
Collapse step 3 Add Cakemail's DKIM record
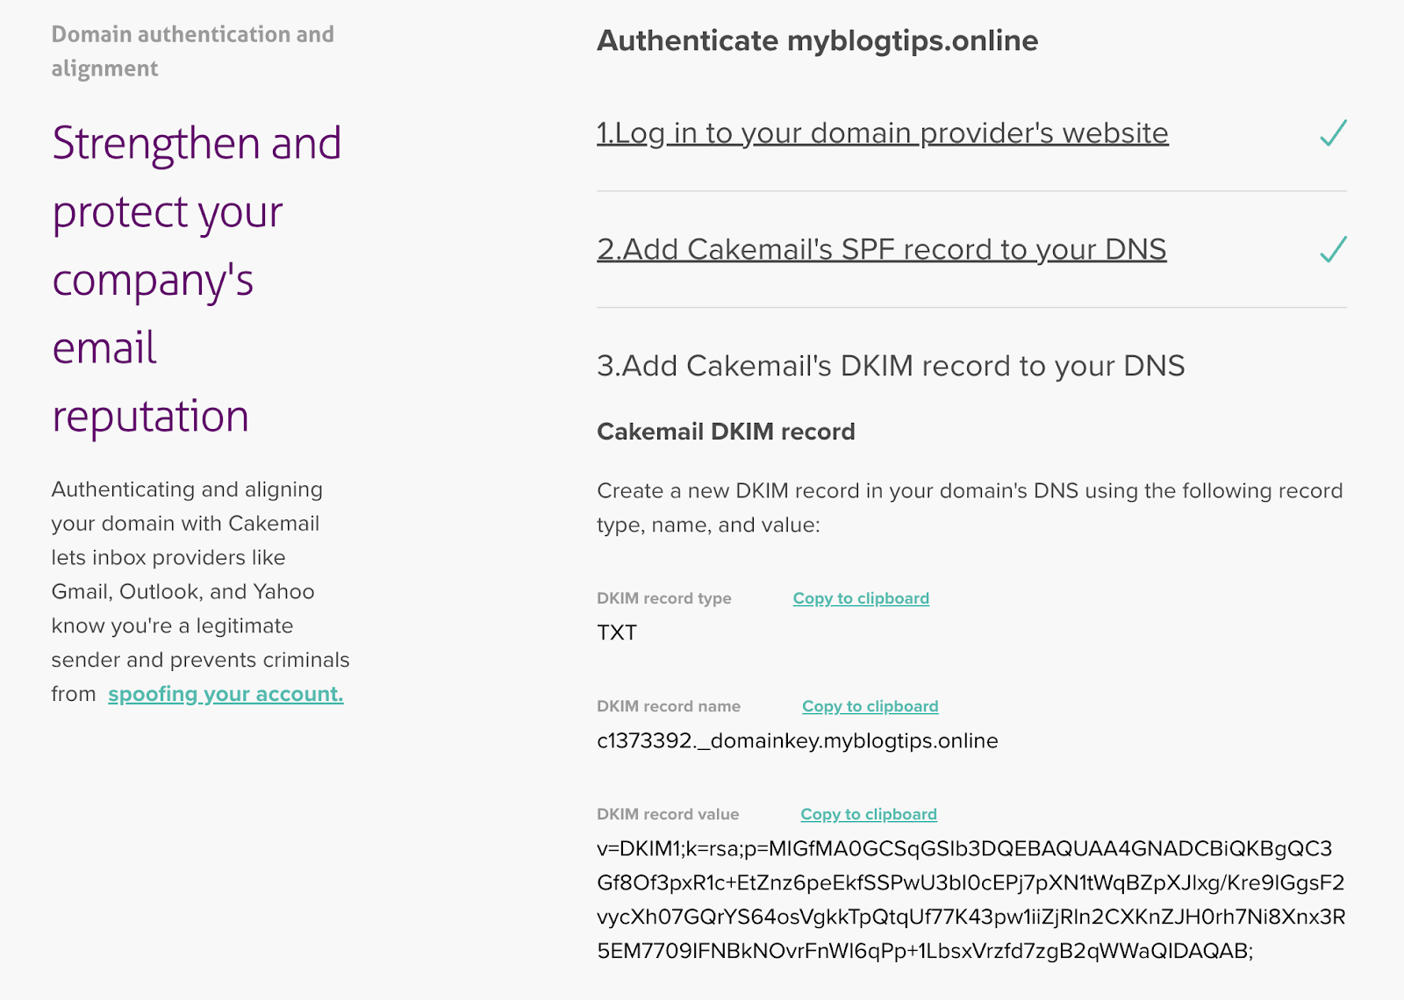890,366
